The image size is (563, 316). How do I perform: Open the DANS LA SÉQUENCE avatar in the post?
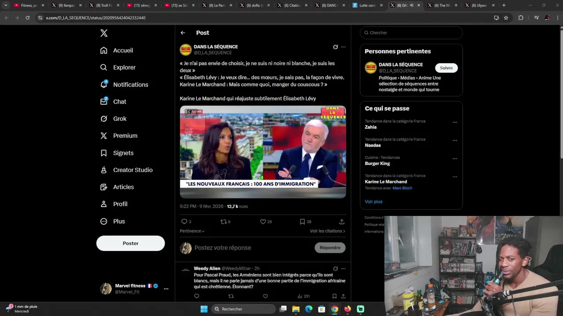click(186, 50)
